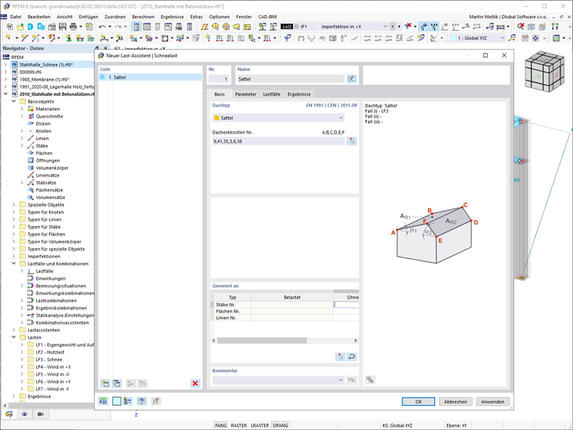
Task: Open the CAD-BIM menu
Action: pyautogui.click(x=267, y=17)
